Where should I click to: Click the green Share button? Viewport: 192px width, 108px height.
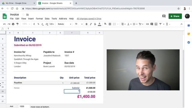pyautogui.click(x=175, y=16)
